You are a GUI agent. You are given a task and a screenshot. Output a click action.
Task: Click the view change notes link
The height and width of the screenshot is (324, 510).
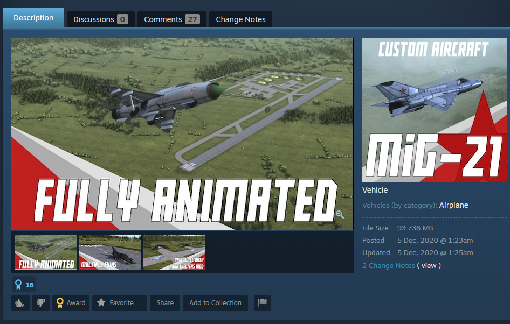coord(429,265)
